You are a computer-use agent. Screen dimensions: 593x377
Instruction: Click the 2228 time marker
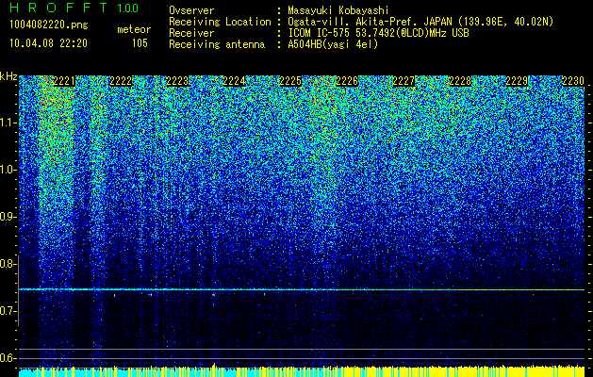pos(460,81)
